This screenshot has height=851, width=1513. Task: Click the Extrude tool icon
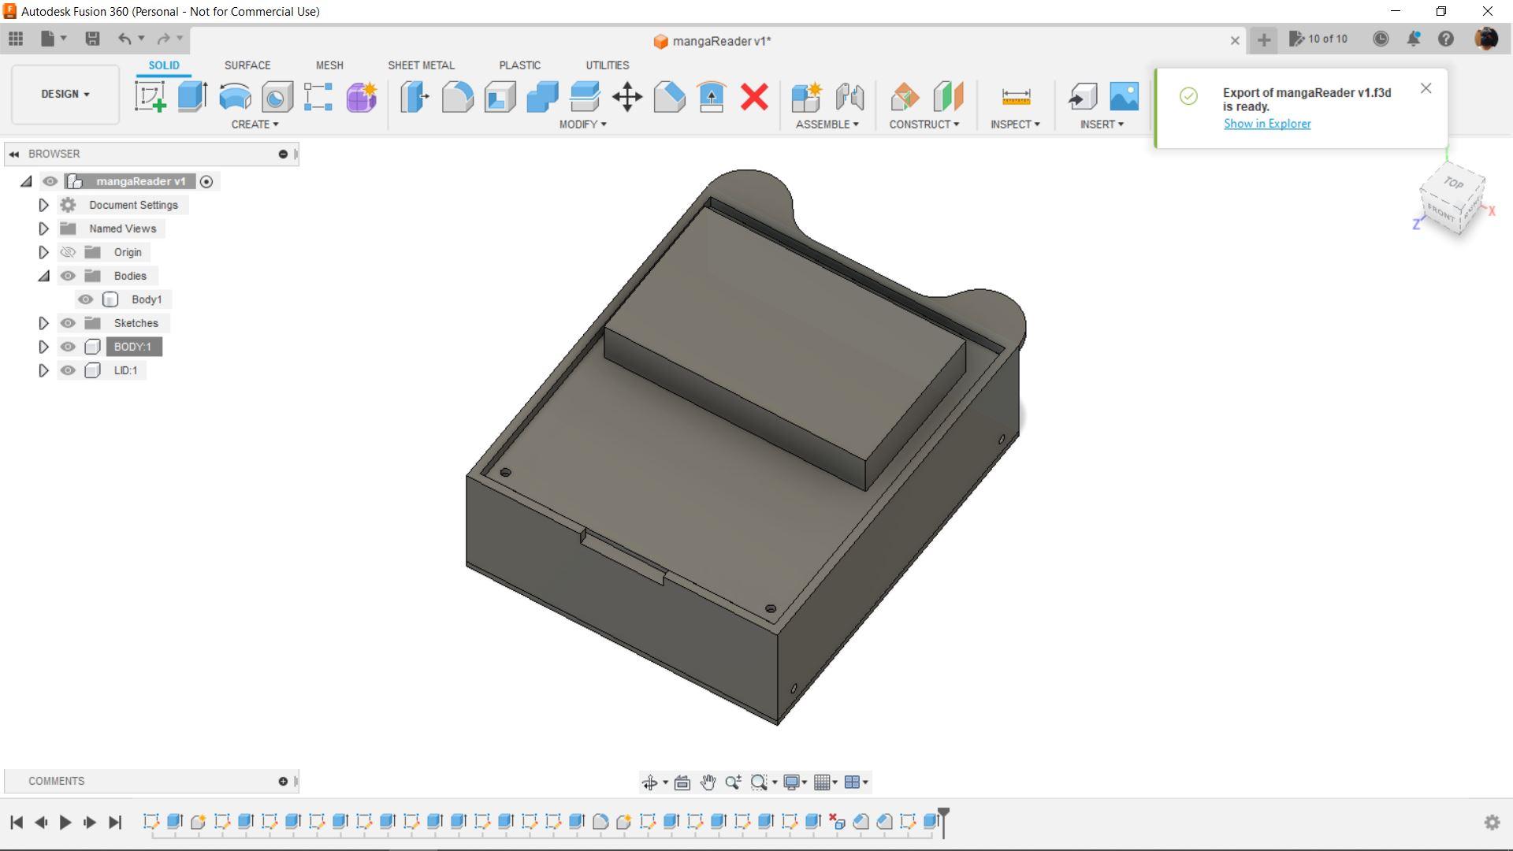tap(192, 97)
